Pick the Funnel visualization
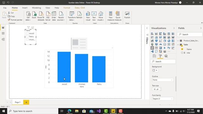The image size is (203, 114). coord(156,41)
